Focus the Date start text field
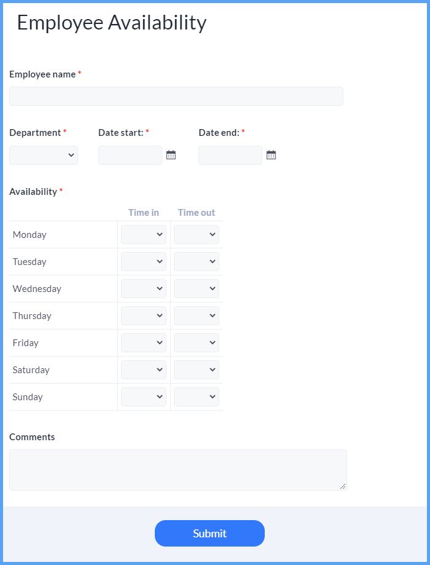Viewport: 430px width, 565px height. click(x=130, y=155)
